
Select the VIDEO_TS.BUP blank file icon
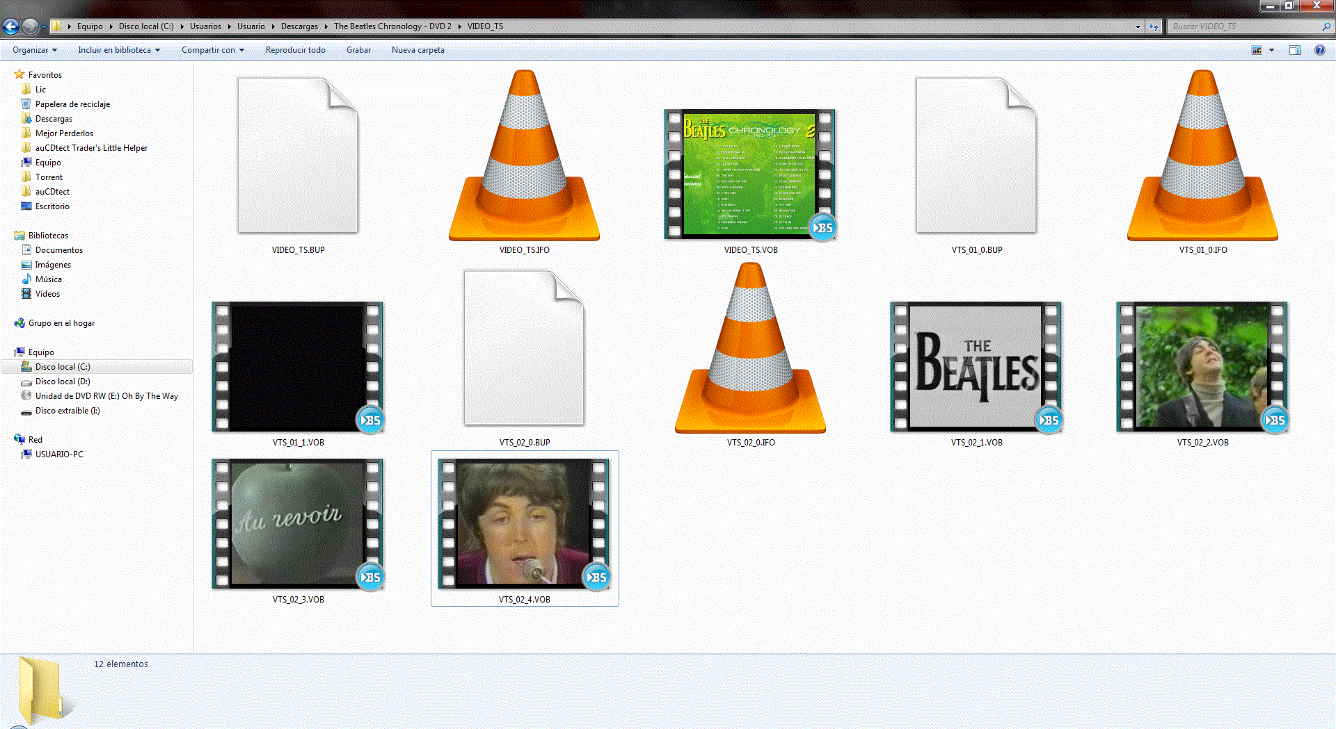point(298,155)
